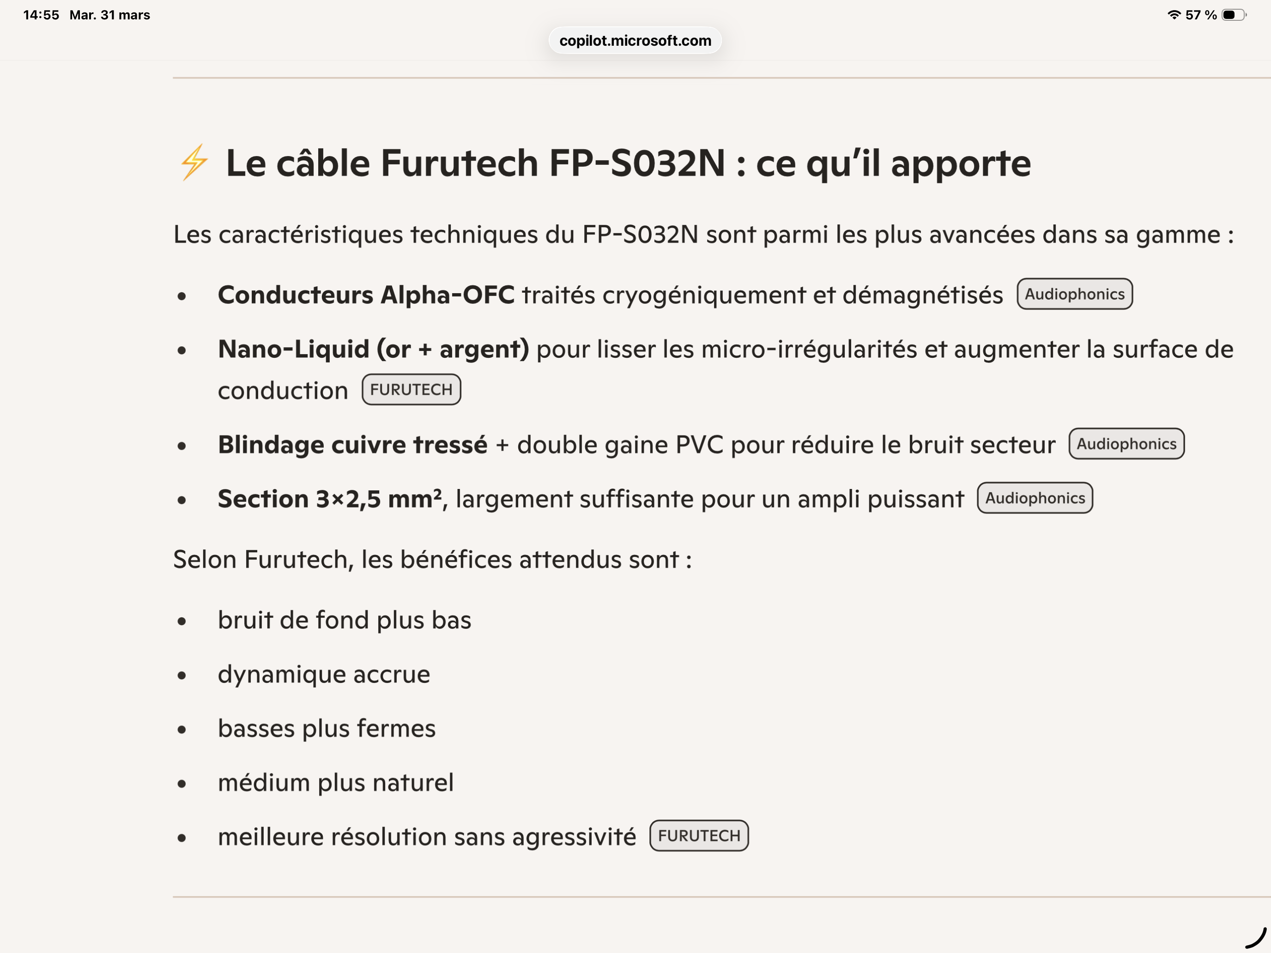This screenshot has width=1271, height=953.
Task: Click the bold 'Nano-Liquid (or + argent)' text
Action: tap(373, 349)
